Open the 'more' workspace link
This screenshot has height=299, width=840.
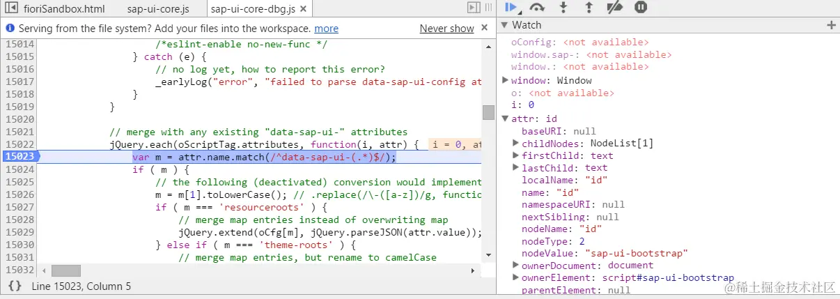coord(326,29)
